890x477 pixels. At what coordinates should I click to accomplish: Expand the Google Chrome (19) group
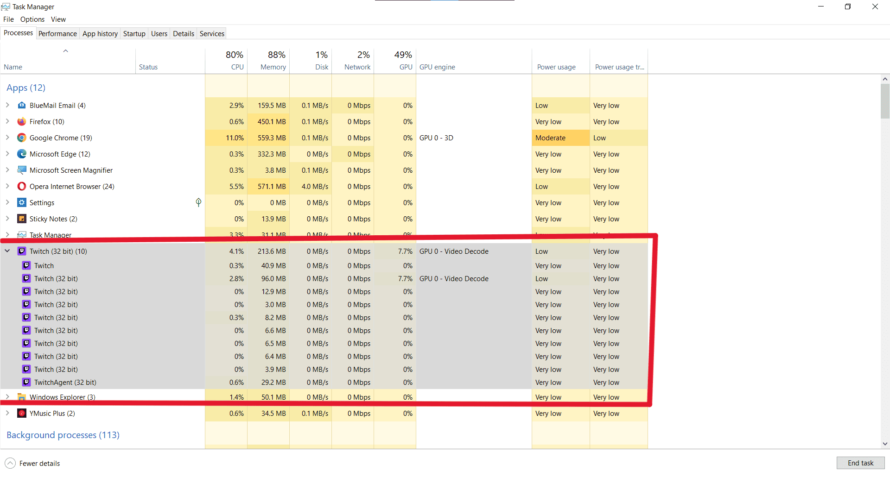point(7,138)
